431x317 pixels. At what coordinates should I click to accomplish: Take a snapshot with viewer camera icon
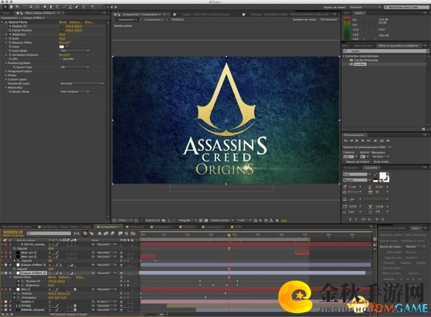tap(164, 220)
